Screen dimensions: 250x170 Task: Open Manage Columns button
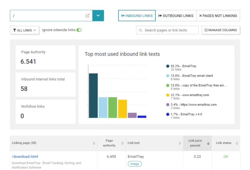coord(221,30)
